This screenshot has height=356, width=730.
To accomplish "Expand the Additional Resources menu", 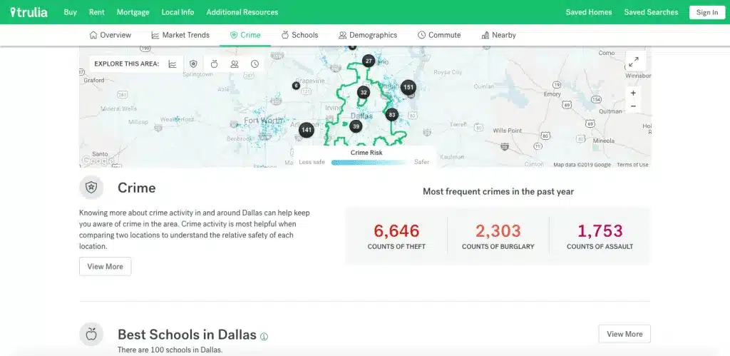I will tap(242, 12).
